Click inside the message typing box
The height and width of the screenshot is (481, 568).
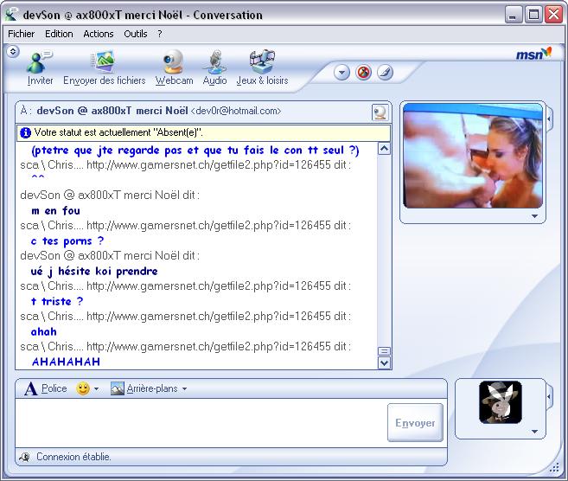pos(201,423)
